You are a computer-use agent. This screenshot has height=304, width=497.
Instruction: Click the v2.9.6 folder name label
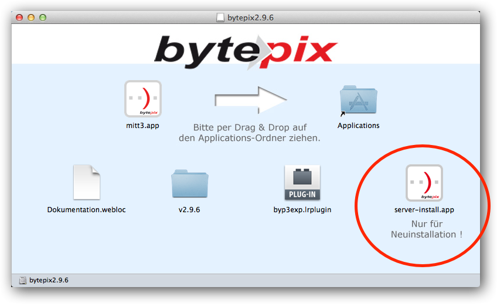pos(189,209)
